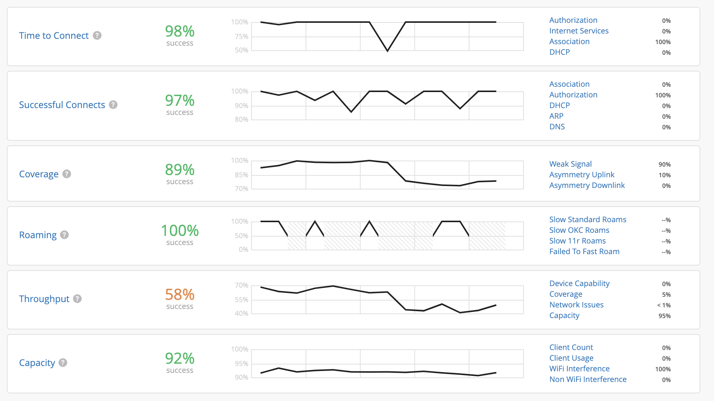Open the Time to Connect metric
This screenshot has height=401, width=714.
coord(54,36)
